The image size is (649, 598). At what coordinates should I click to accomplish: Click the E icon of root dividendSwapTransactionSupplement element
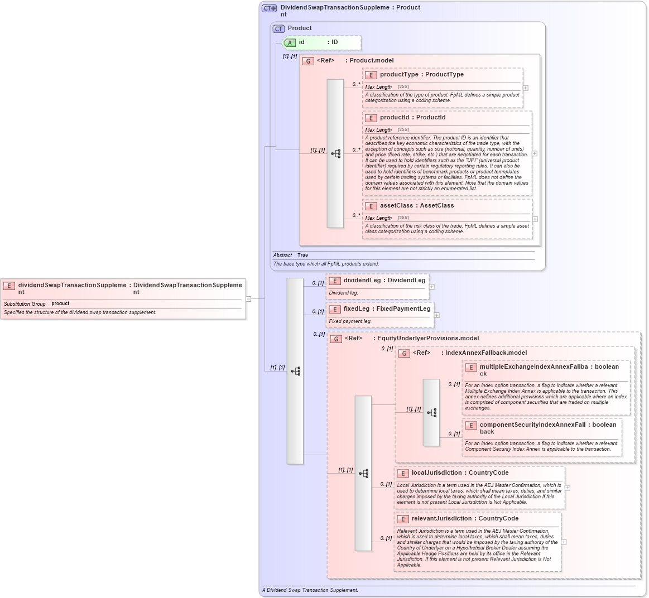[9, 286]
